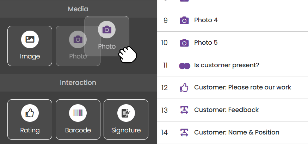Viewport: 308px width, 144px height.
Task: Click camera icon beside Photo 5
Action: point(184,43)
